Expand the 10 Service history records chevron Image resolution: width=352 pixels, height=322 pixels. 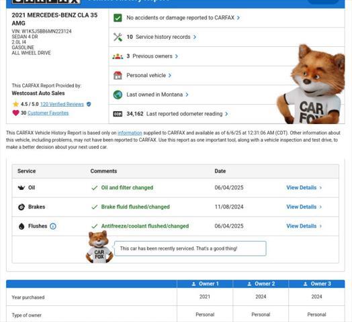coord(195,37)
